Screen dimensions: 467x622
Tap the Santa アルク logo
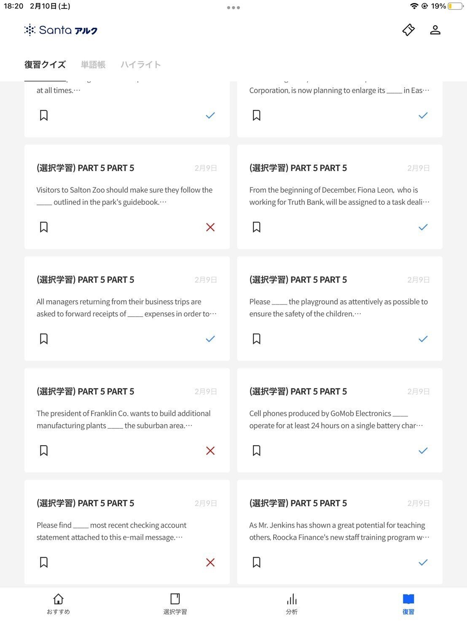[61, 30]
